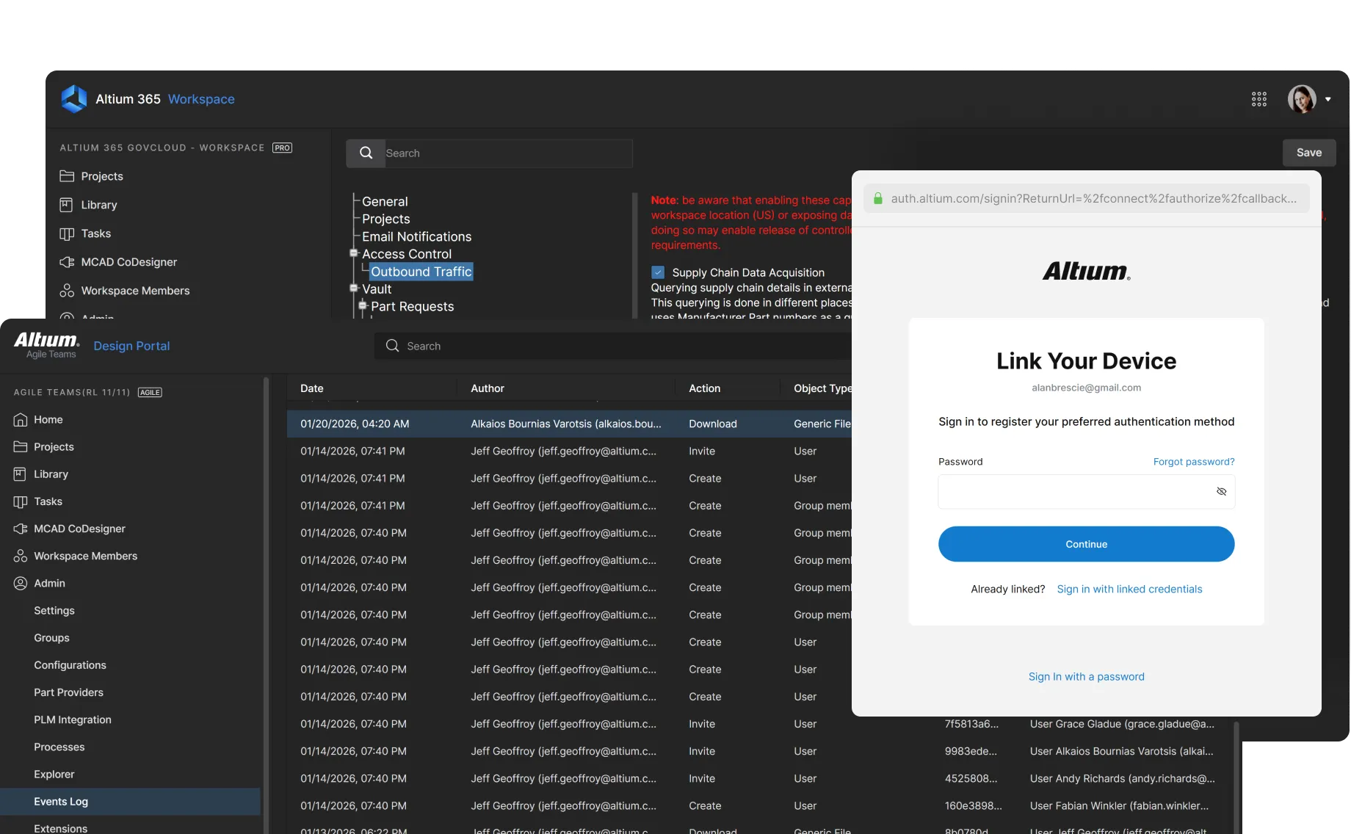
Task: Toggle password visibility eye icon
Action: 1221,491
